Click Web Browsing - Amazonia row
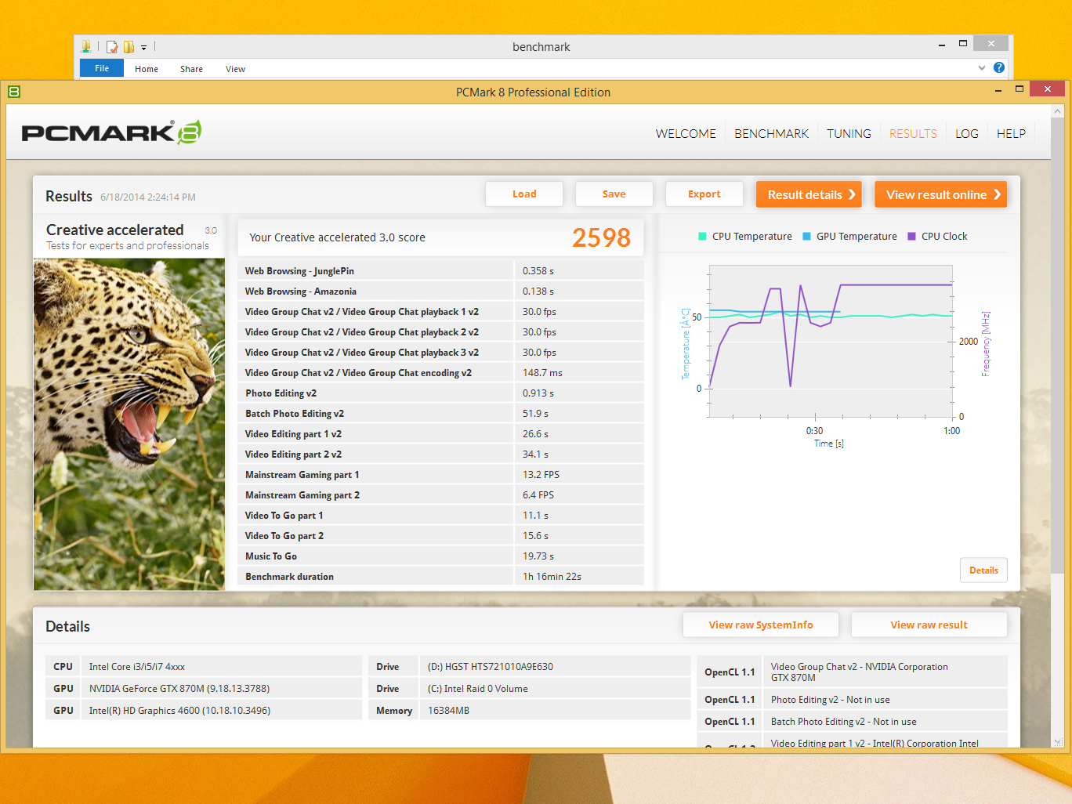Viewport: 1072px width, 804px height. point(440,291)
